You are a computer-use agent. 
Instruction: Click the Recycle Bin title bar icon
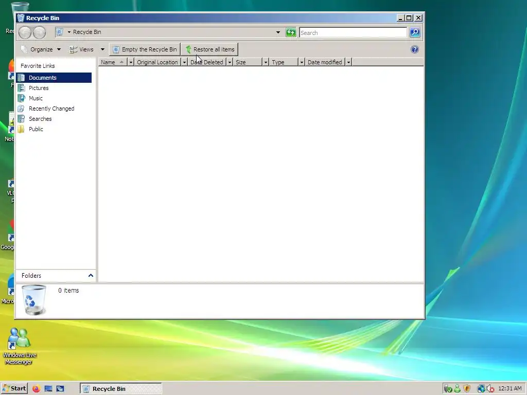(x=21, y=18)
